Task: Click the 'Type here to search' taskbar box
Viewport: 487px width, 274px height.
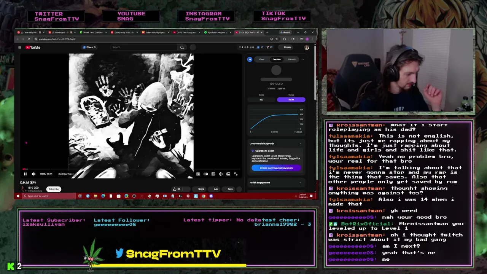Action: pos(49,196)
